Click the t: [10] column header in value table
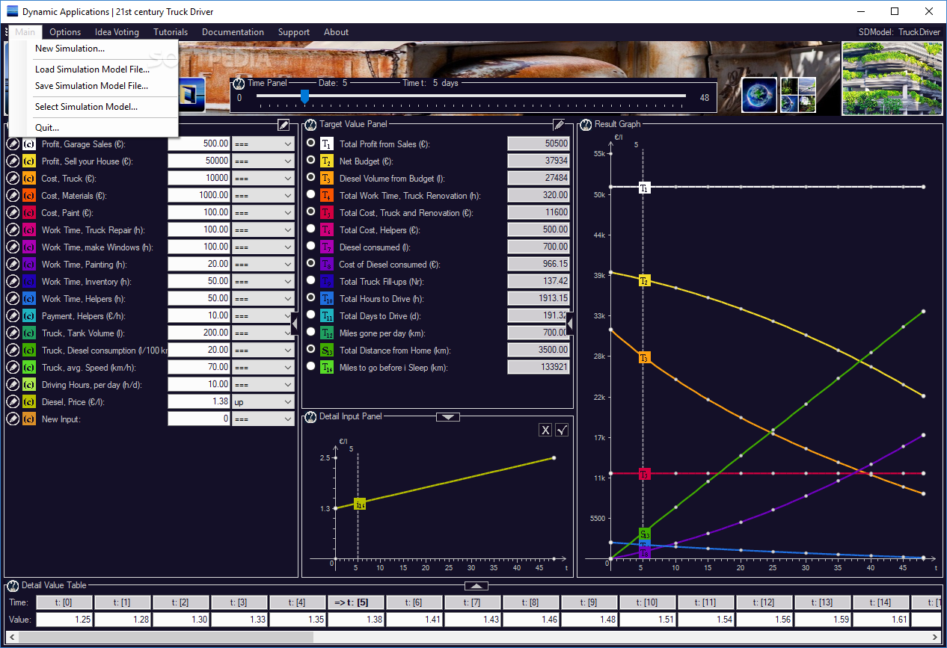The width and height of the screenshot is (947, 648). click(x=647, y=602)
